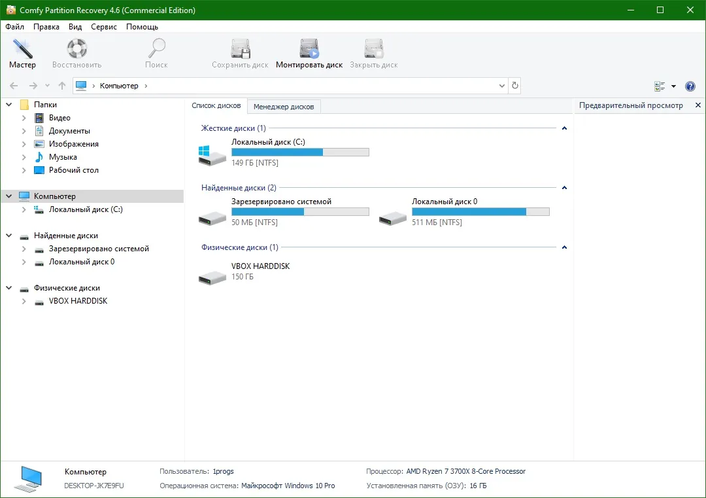Click Зарезервировано системой usage bar
The height and width of the screenshot is (498, 706).
[300, 212]
